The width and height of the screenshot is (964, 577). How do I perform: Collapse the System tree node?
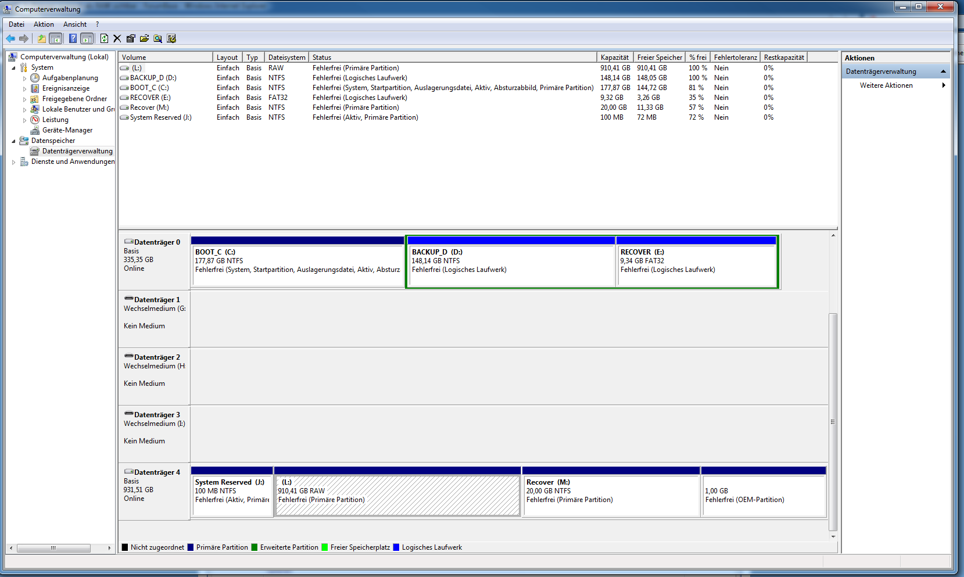tap(13, 68)
